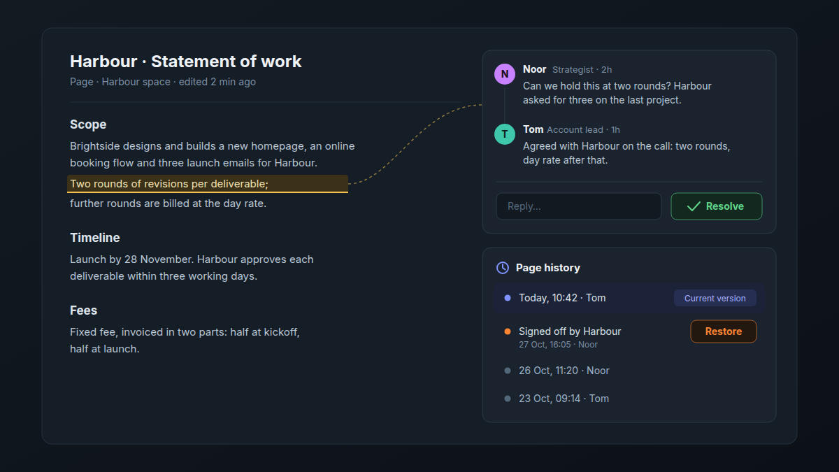The width and height of the screenshot is (839, 472).
Task: Click Noor's name in the comment
Action: click(x=535, y=69)
